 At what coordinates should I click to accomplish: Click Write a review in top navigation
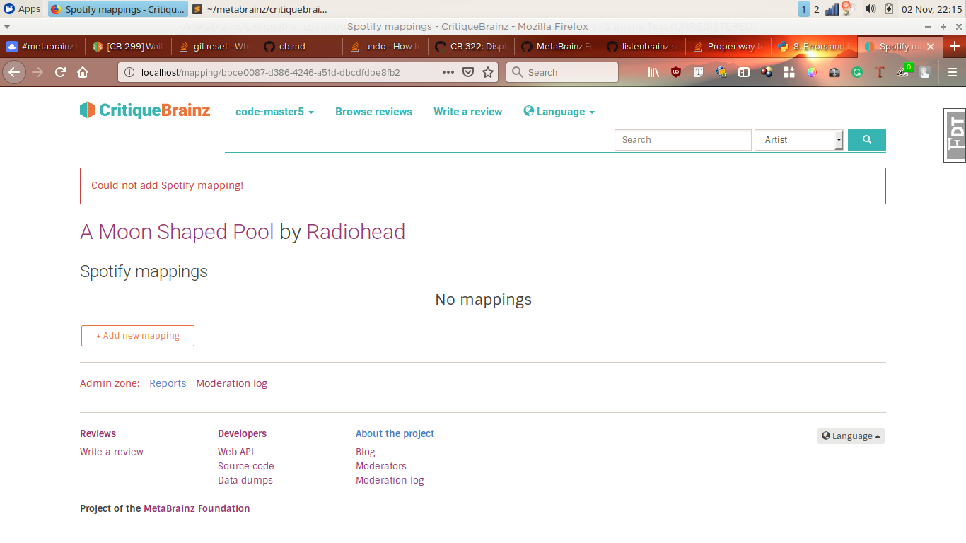(x=467, y=112)
